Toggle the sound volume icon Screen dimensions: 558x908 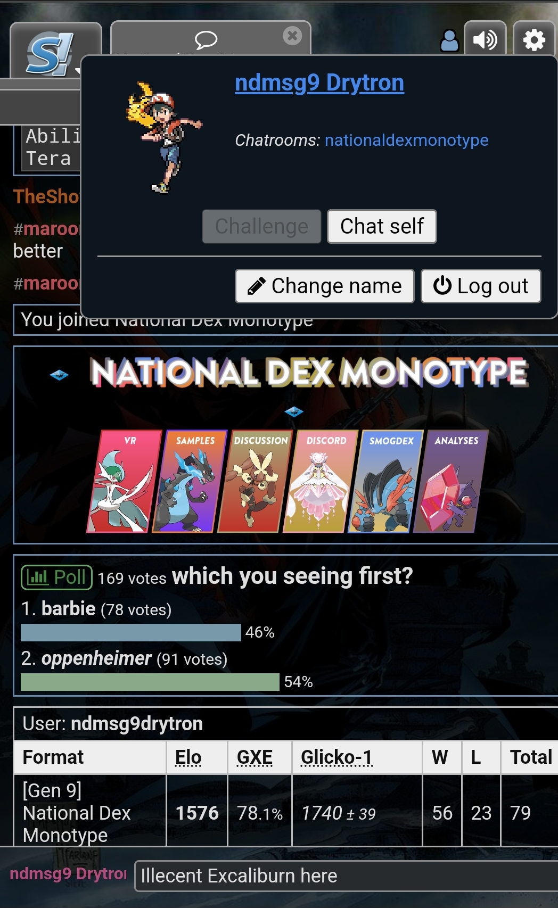[485, 40]
